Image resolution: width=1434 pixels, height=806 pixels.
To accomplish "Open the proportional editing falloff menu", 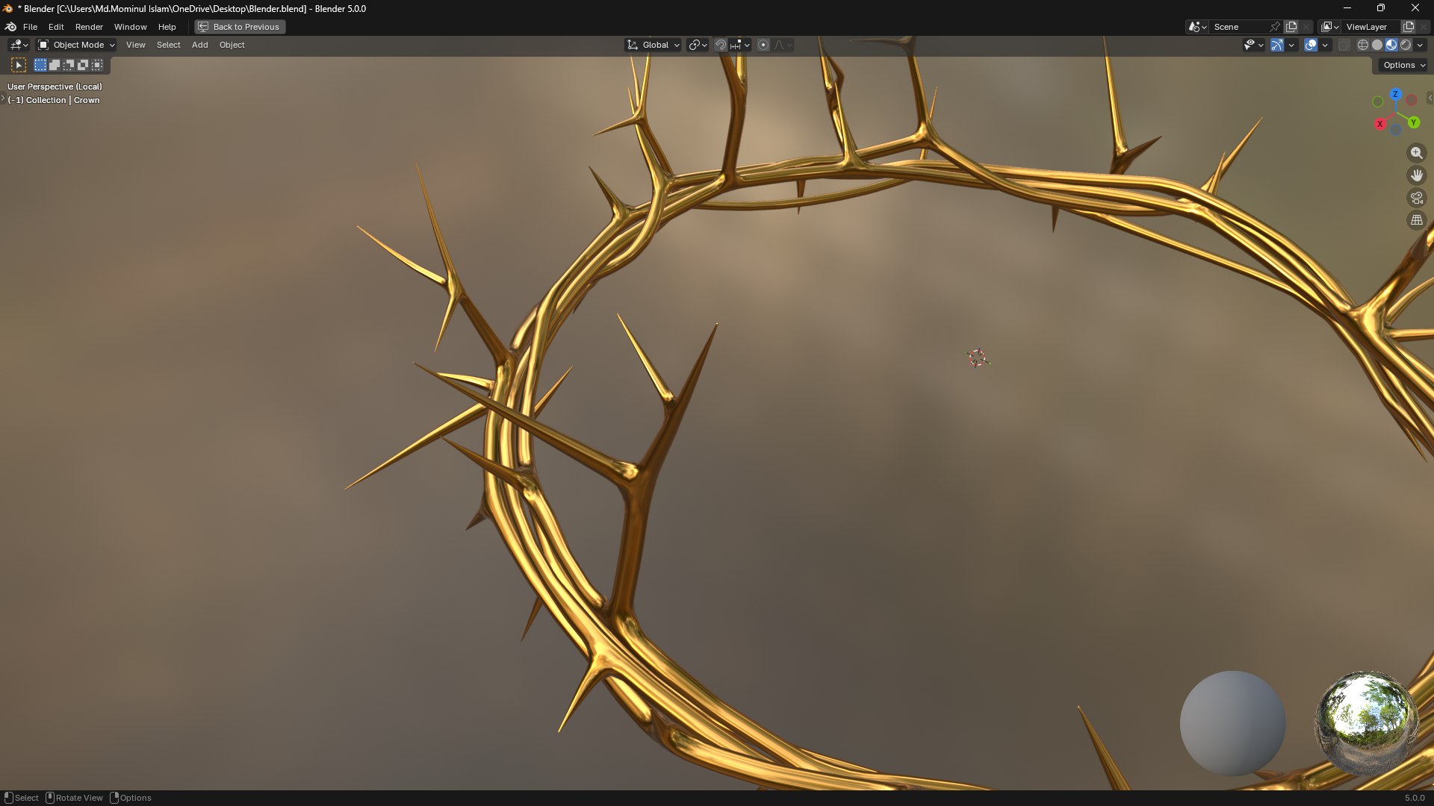I will [x=783, y=45].
